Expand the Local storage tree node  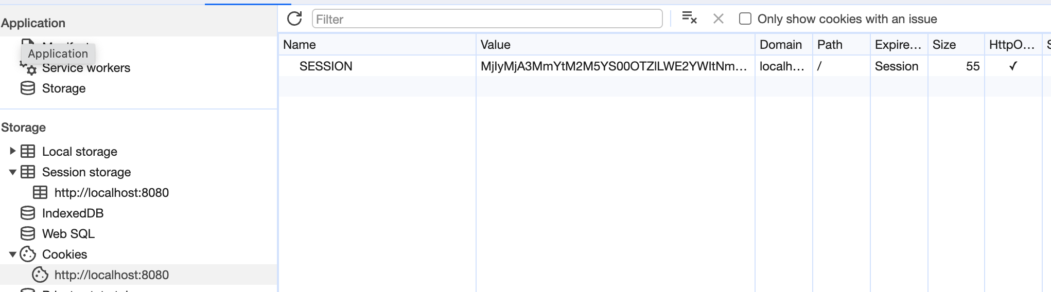click(12, 151)
